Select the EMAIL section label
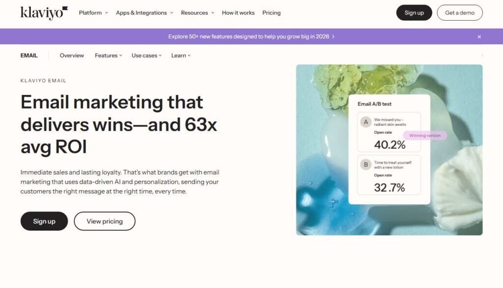Screen dimensions: 503x288 [28, 55]
